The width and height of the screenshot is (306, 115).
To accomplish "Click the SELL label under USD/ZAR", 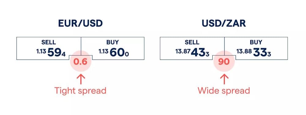I will pos(192,42).
